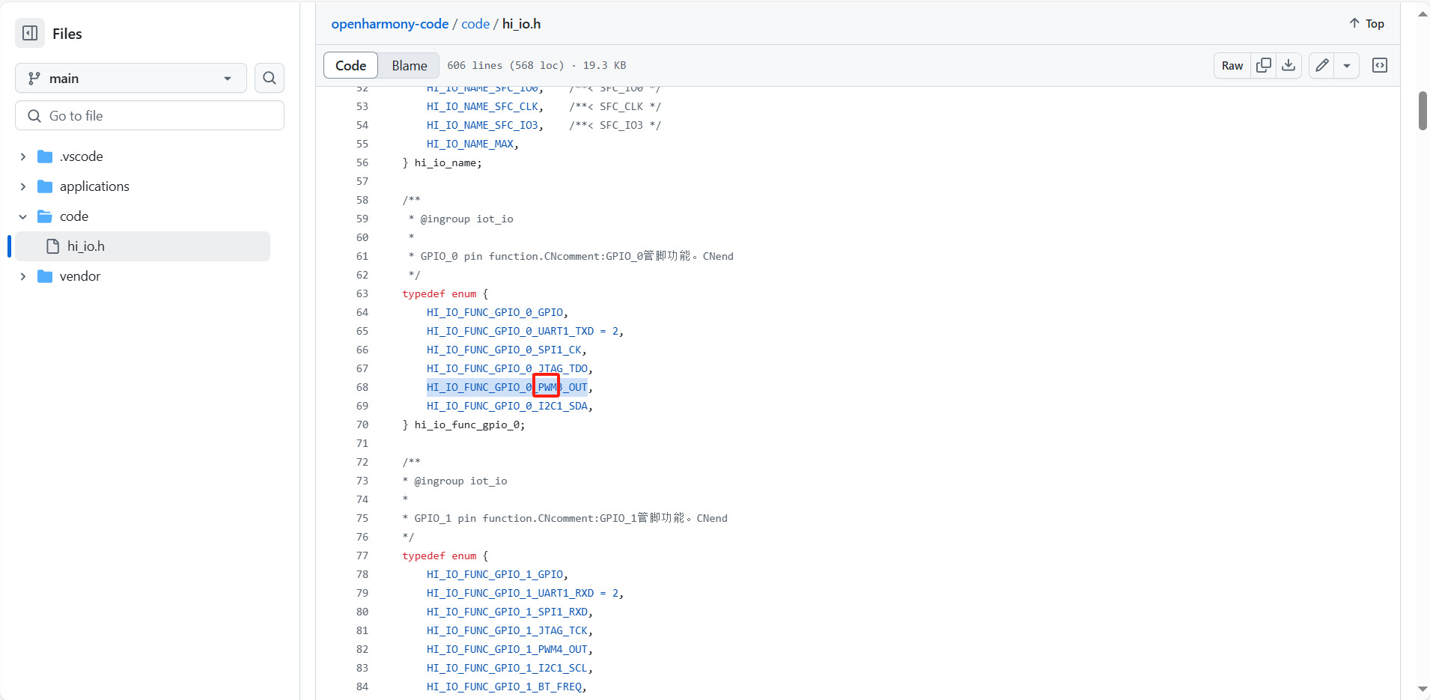The height and width of the screenshot is (700, 1430).
Task: Edit this file with pencil icon
Action: pyautogui.click(x=1322, y=65)
